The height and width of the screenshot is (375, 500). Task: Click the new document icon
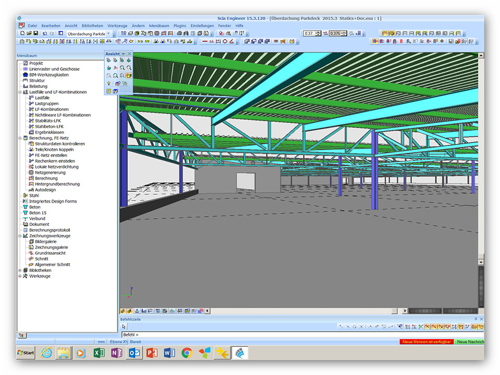pyautogui.click(x=21, y=33)
